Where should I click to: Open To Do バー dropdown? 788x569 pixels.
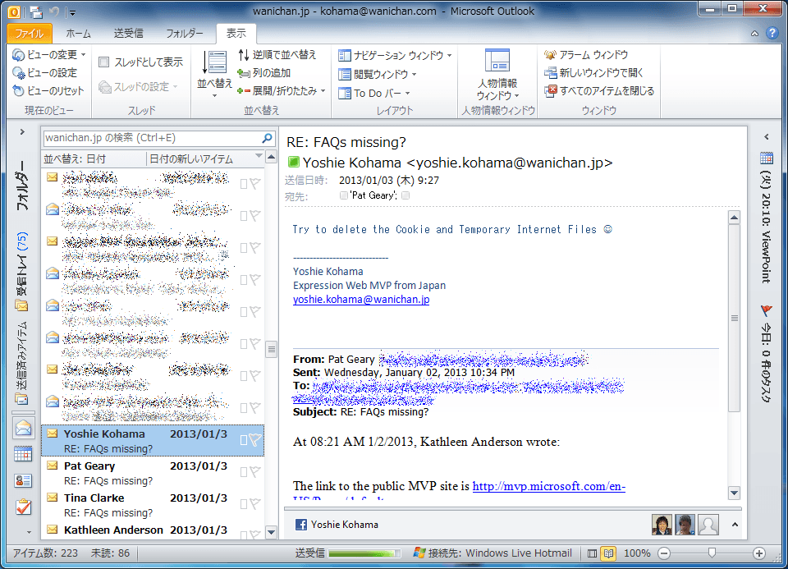[374, 93]
